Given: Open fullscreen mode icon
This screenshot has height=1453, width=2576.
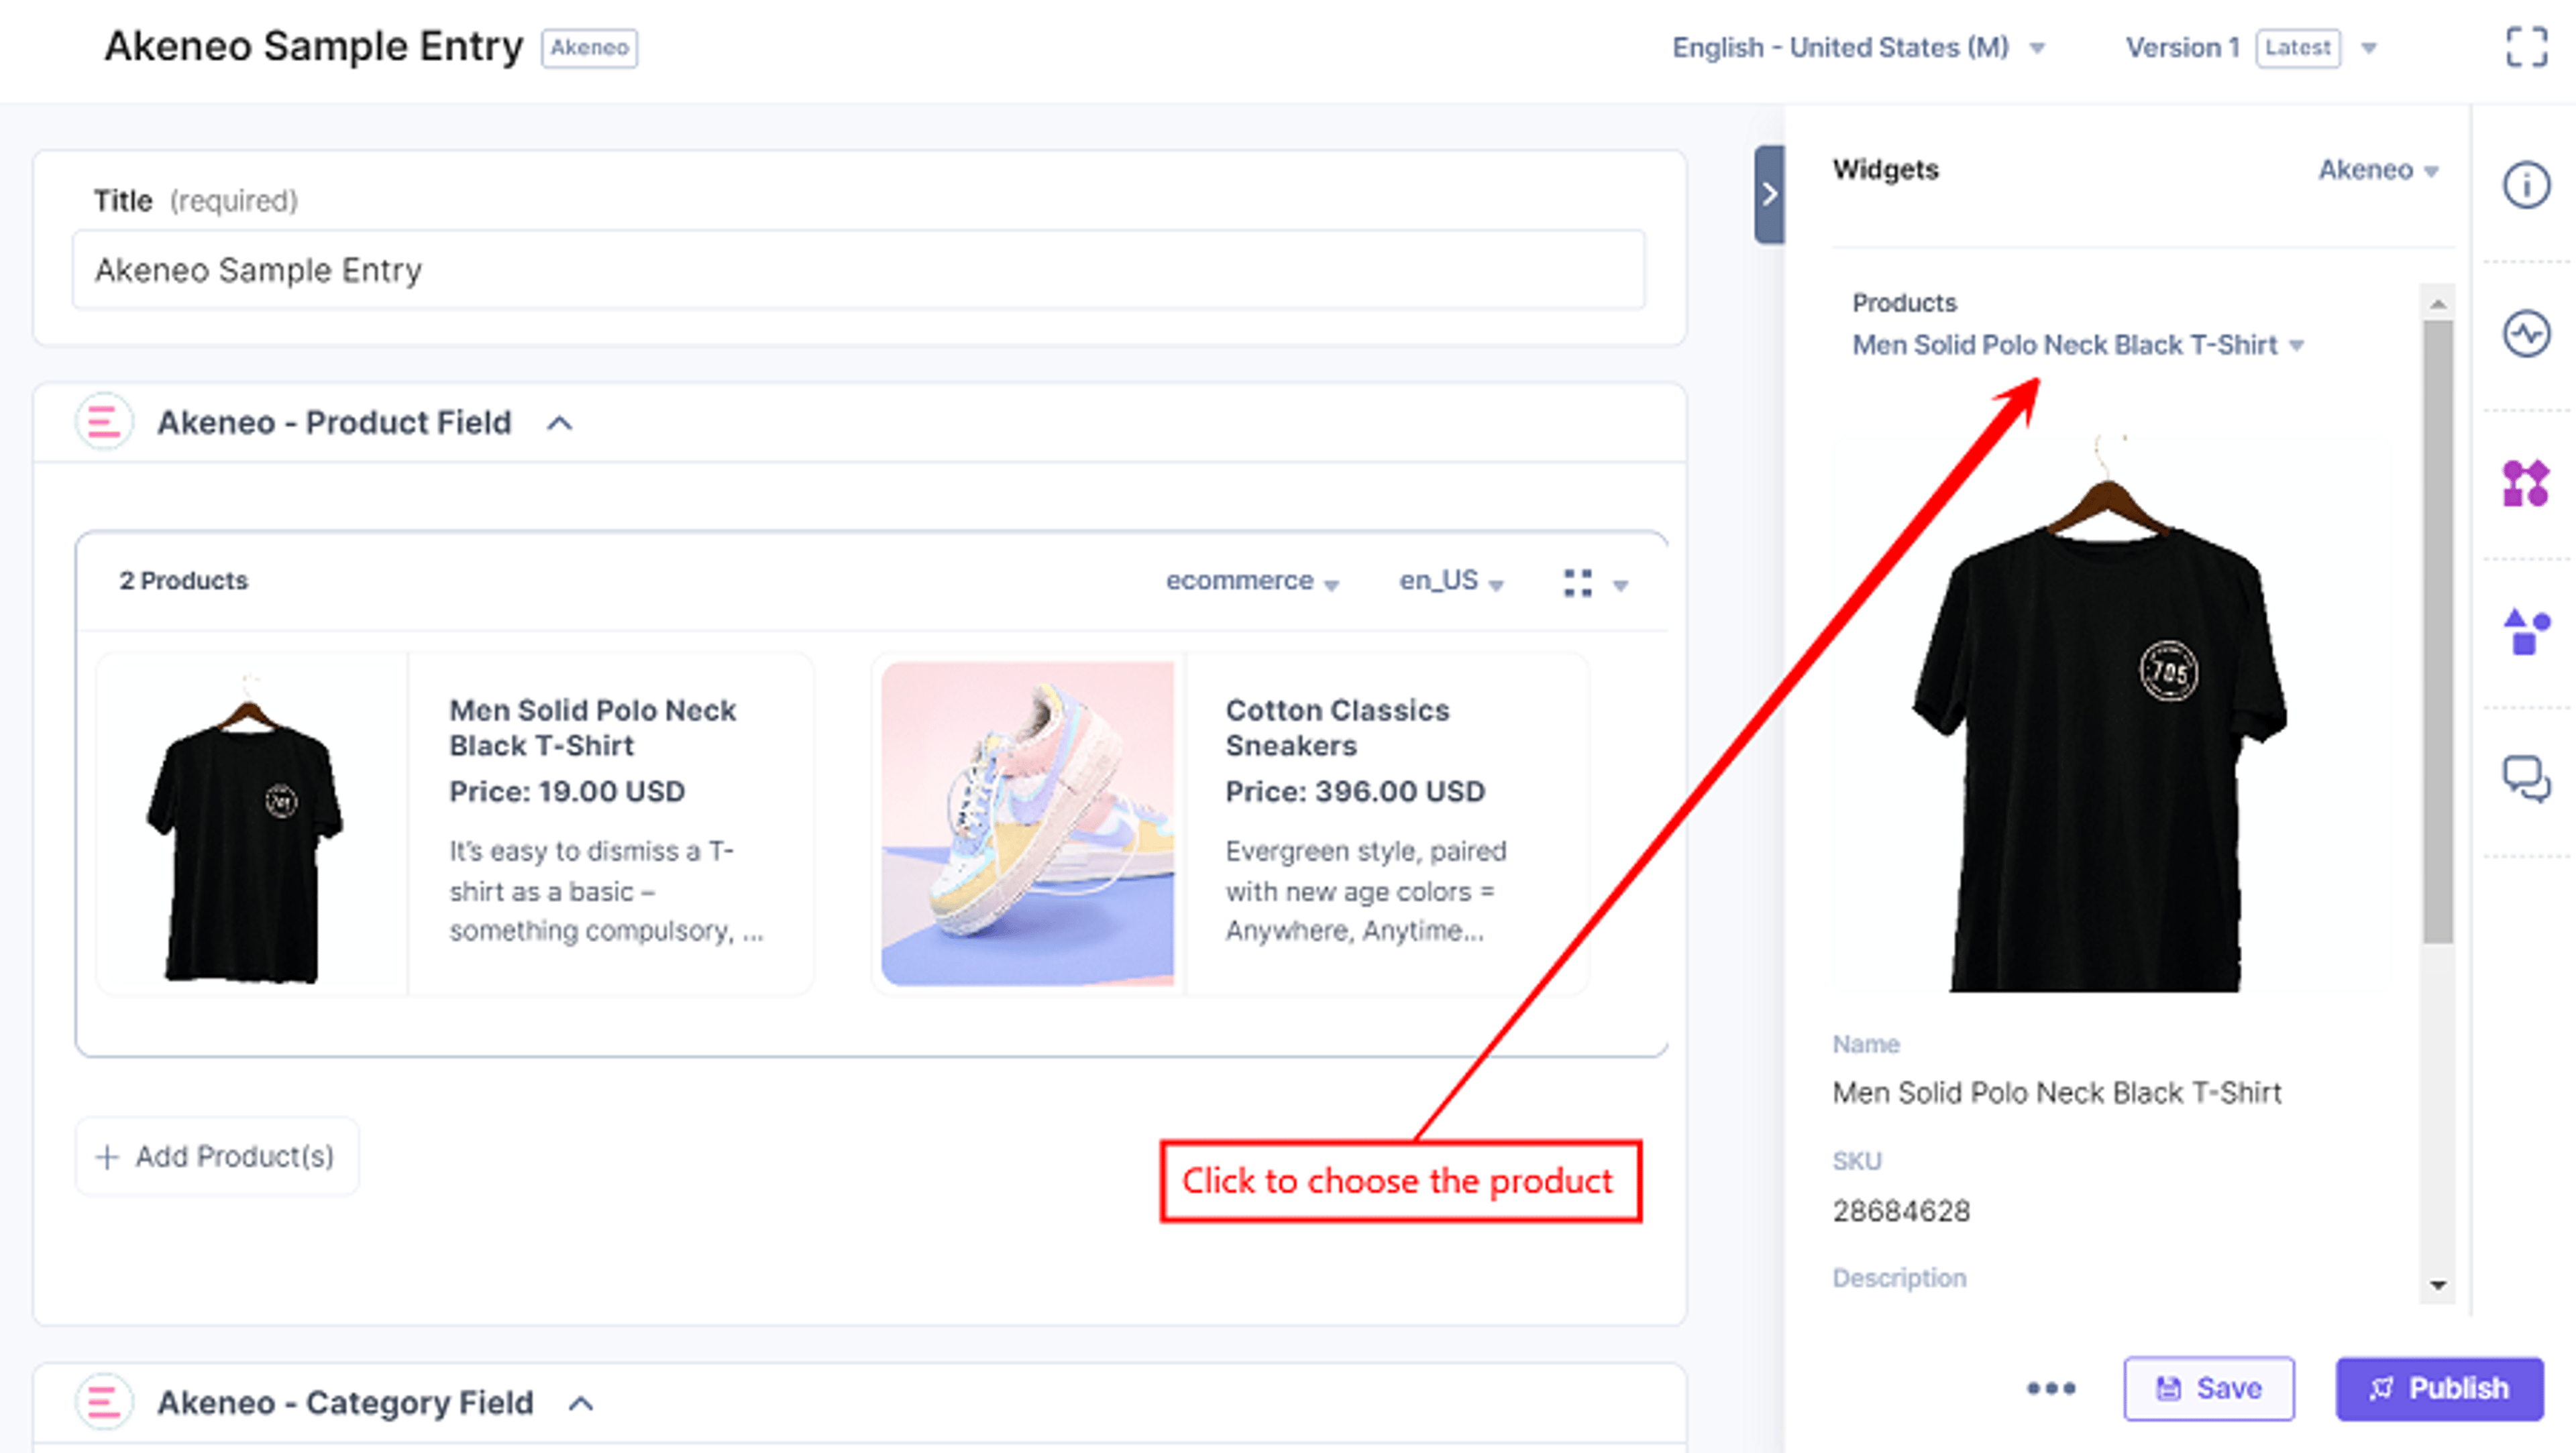Looking at the screenshot, I should click(2526, 47).
